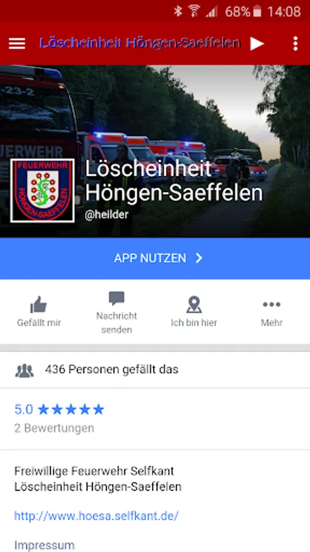Tap the Feuerwehr Höngen-Saeffelen profile logo

pos(42,191)
